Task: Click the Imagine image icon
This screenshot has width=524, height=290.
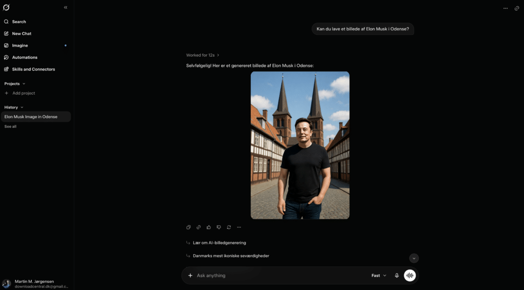Action: pyautogui.click(x=6, y=46)
